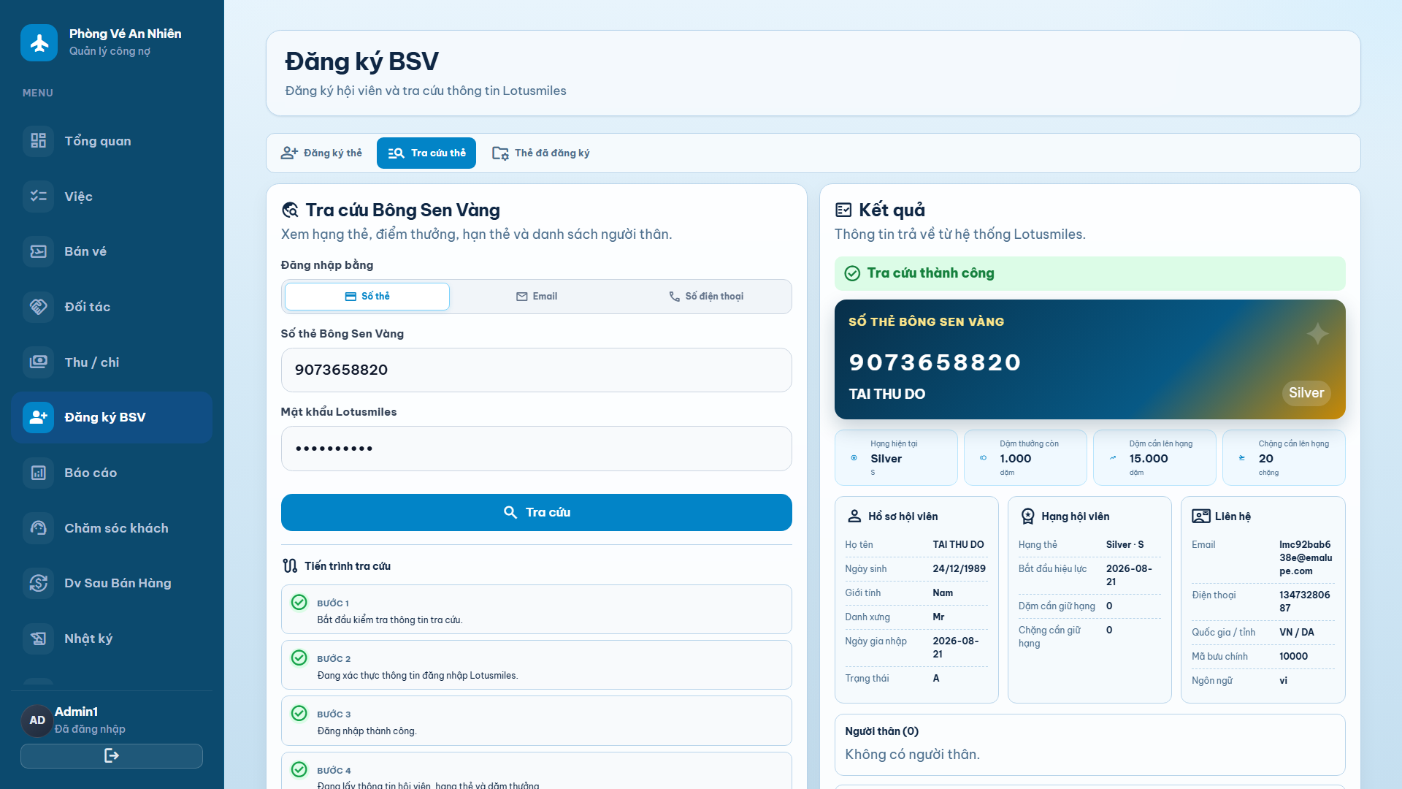Click the Chăm sóc khách headset icon
Screen dimensions: 1402x789
tap(38, 528)
